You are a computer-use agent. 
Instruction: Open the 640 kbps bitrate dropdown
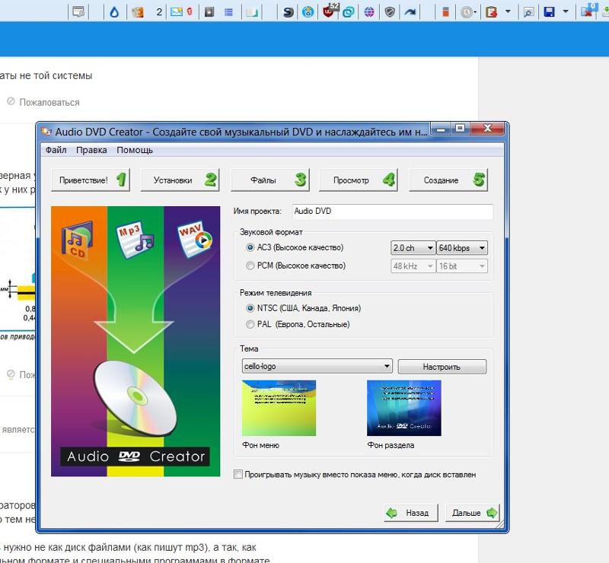click(462, 248)
